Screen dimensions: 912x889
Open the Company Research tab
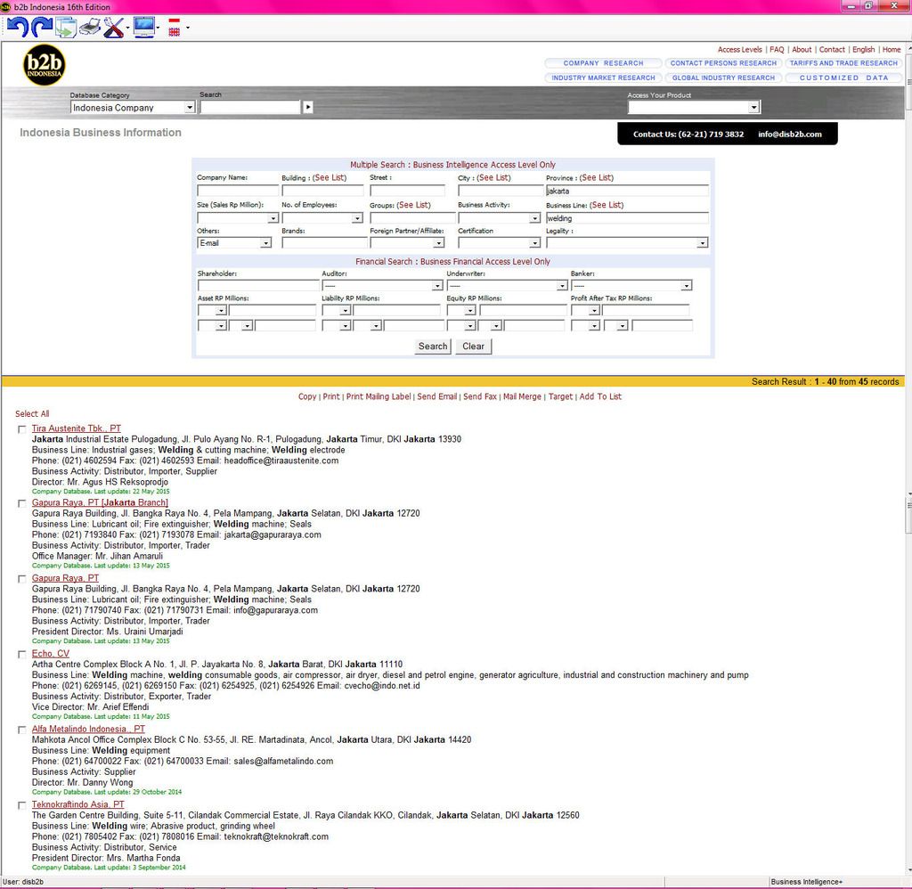pyautogui.click(x=603, y=63)
